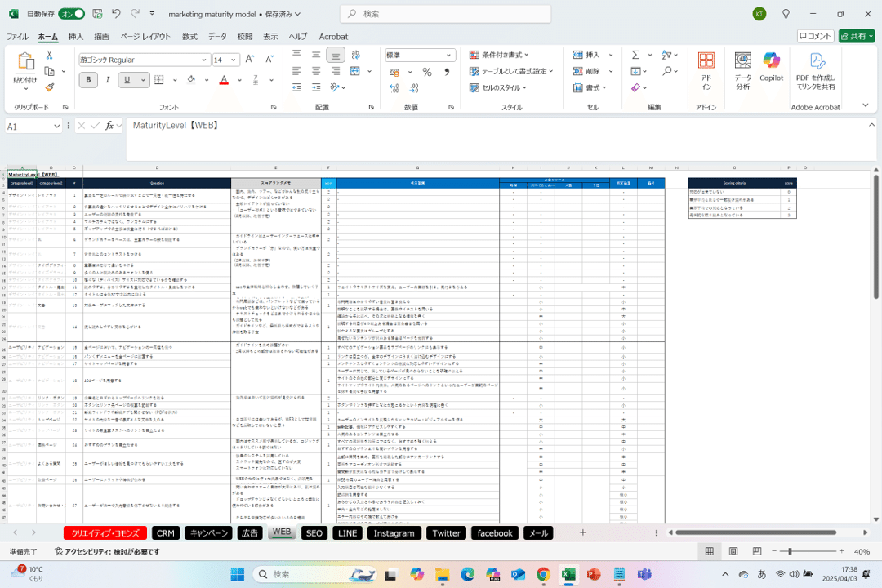Viewport: 882px width, 588px height.
Task: Increase font size with larger A icon
Action: (251, 60)
